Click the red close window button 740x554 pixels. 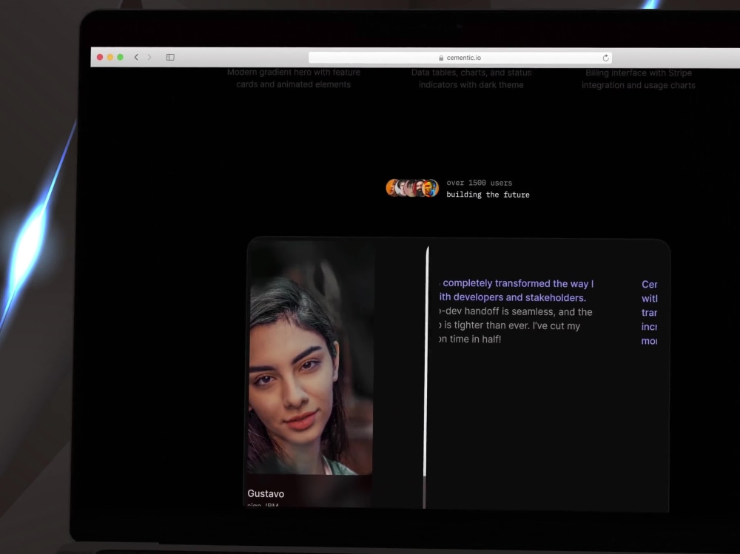pyautogui.click(x=100, y=57)
